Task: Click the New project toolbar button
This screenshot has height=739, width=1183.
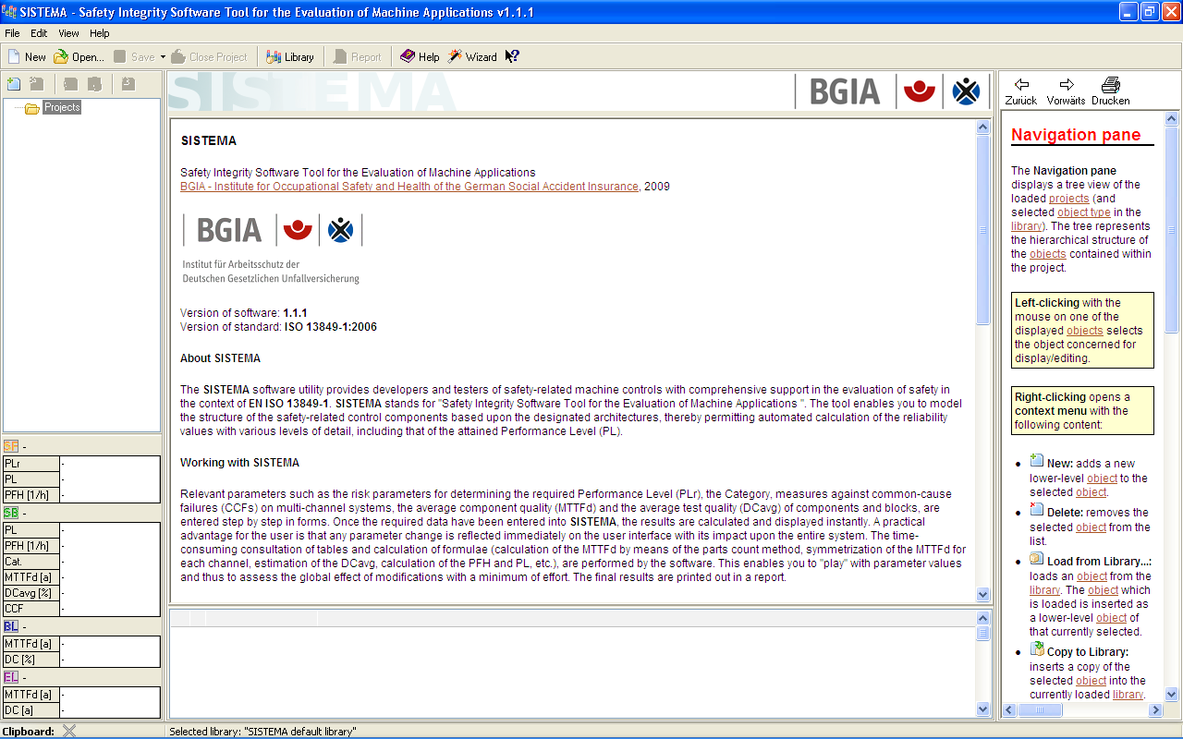Action: pyautogui.click(x=27, y=56)
